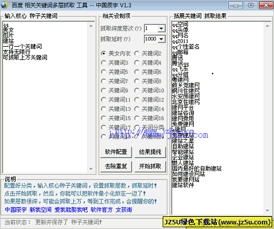
Task: Click the delay value field showing 1000
Action: coord(151,39)
